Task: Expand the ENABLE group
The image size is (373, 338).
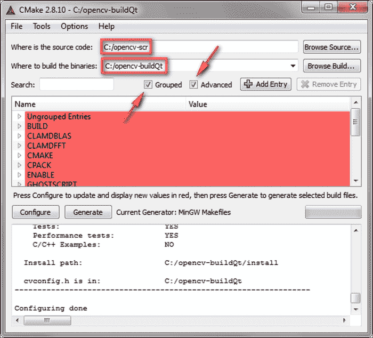Action: pyautogui.click(x=20, y=175)
